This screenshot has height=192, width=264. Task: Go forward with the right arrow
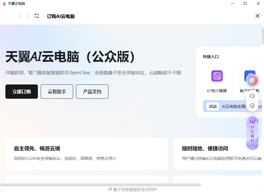point(28,16)
